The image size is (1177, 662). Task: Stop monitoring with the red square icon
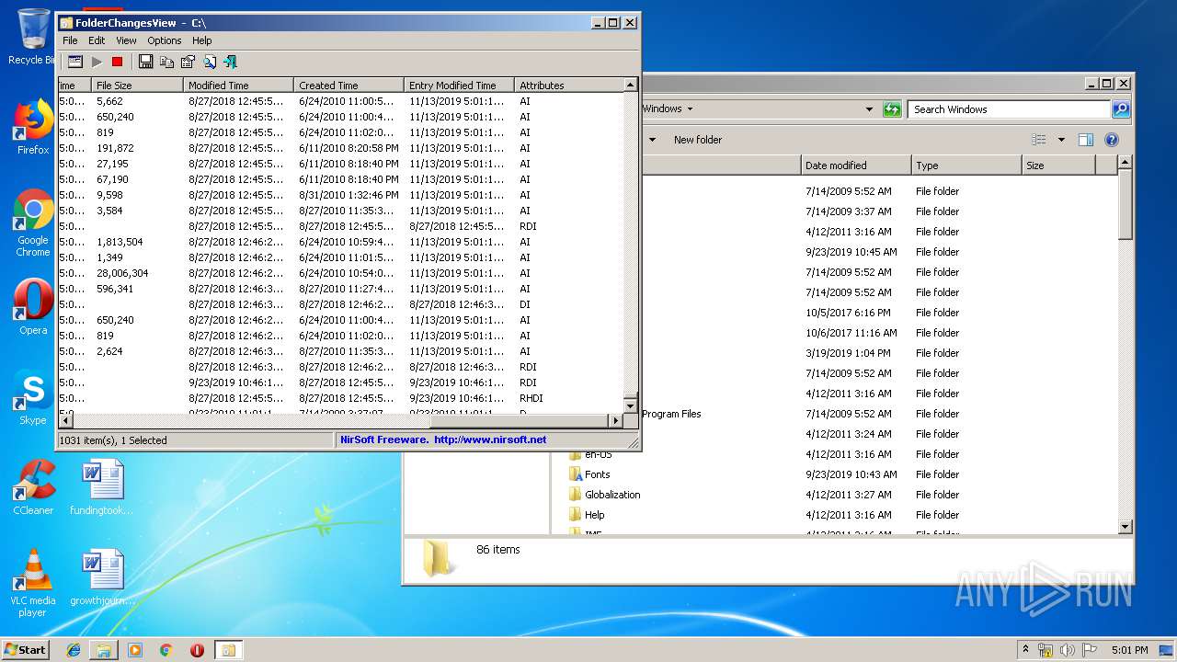[117, 62]
